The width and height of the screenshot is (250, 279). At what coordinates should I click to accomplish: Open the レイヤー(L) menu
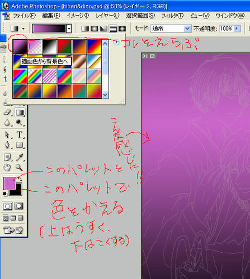[107, 16]
